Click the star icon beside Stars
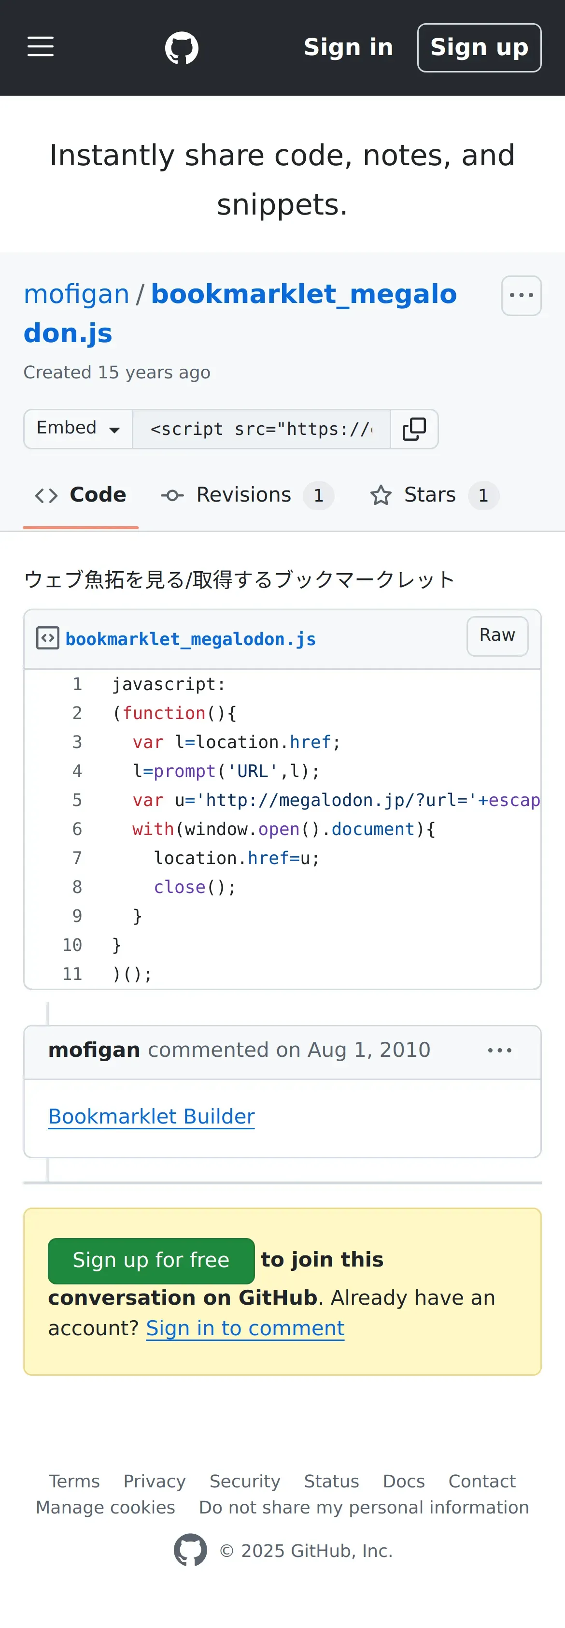 point(381,495)
